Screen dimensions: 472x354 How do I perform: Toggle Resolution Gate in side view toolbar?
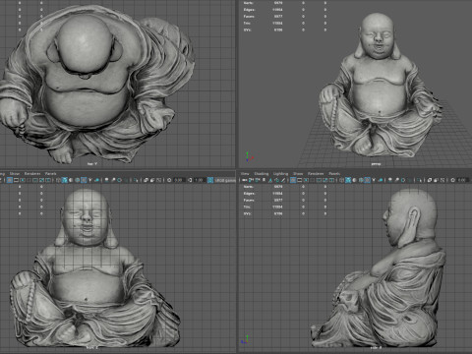click(306, 180)
